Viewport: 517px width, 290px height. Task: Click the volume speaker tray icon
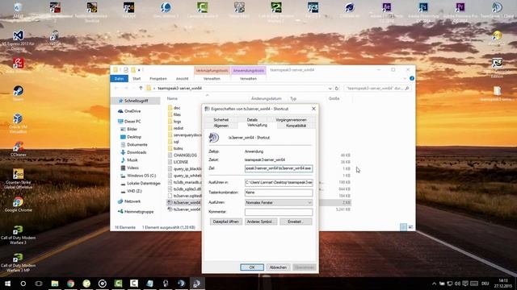pos(457,284)
